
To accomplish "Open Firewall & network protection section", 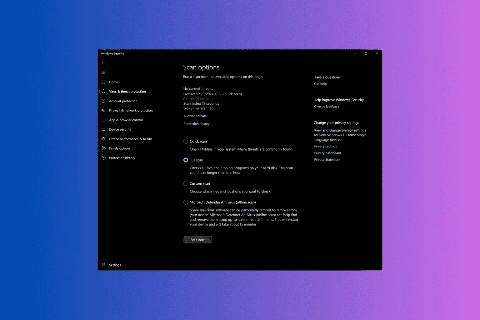I will [131, 111].
